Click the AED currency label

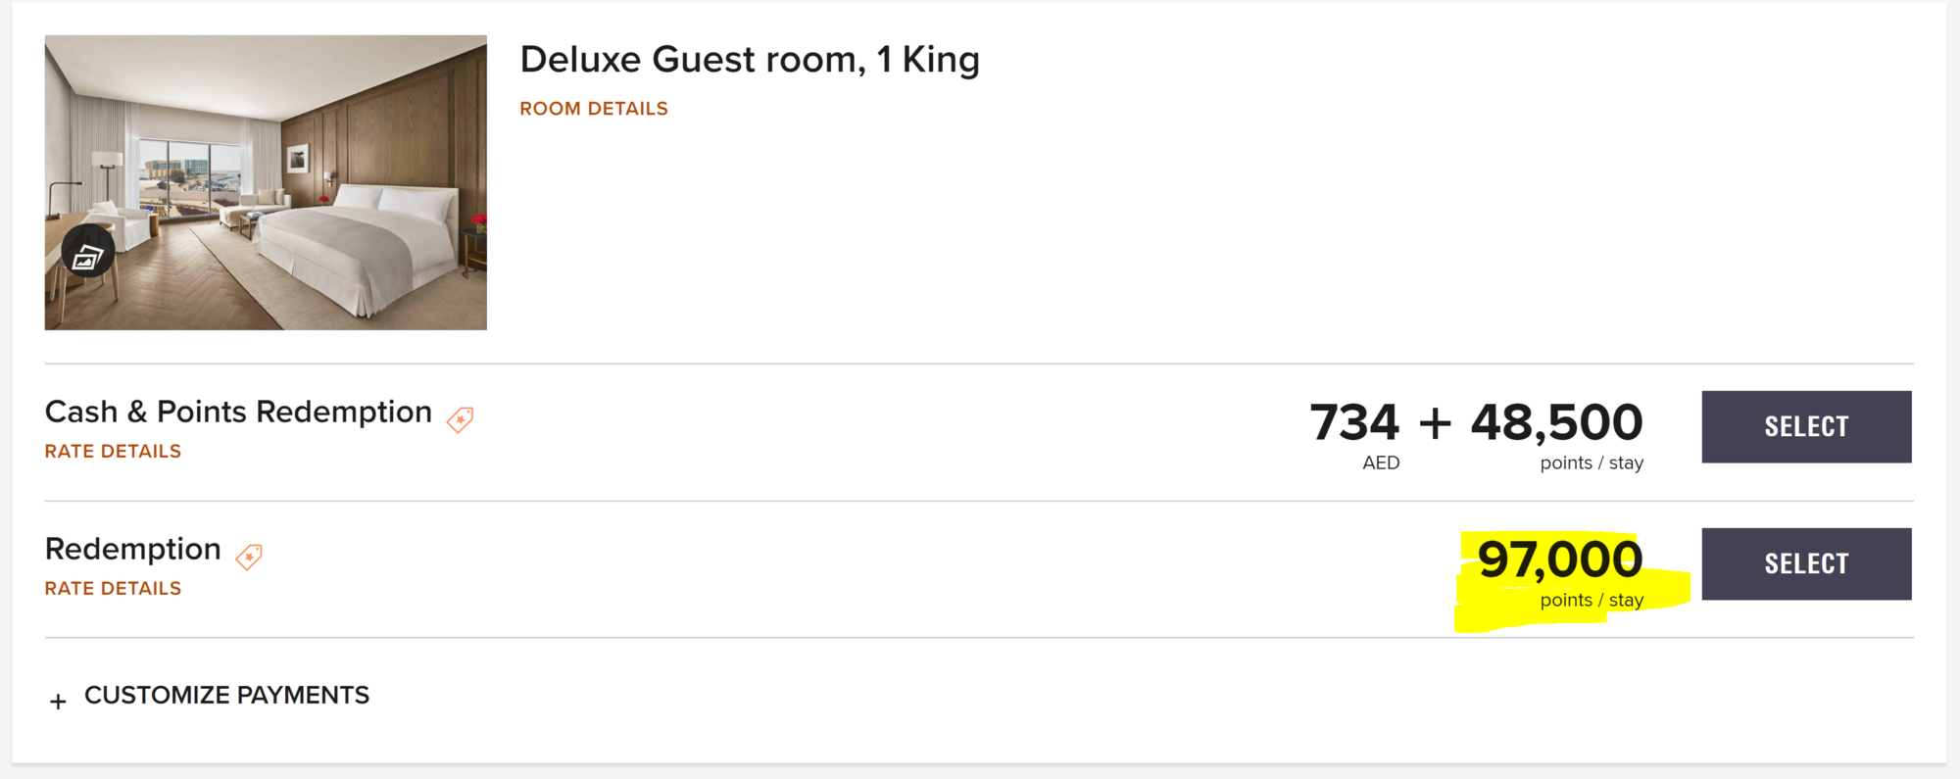pyautogui.click(x=1381, y=463)
